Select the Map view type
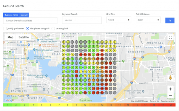This screenshot has height=111, width=179. [x=10, y=37]
